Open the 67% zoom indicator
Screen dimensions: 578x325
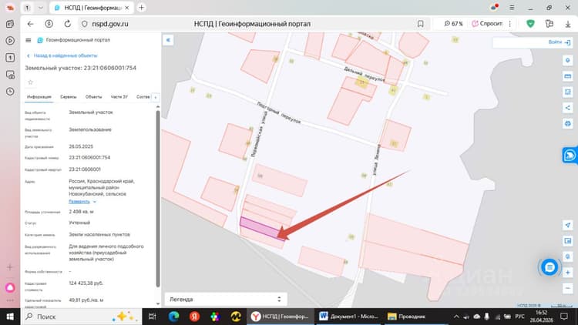pyautogui.click(x=453, y=24)
